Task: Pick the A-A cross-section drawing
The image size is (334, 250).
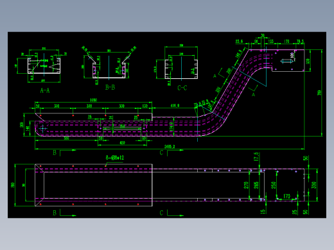Action: coord(42,65)
